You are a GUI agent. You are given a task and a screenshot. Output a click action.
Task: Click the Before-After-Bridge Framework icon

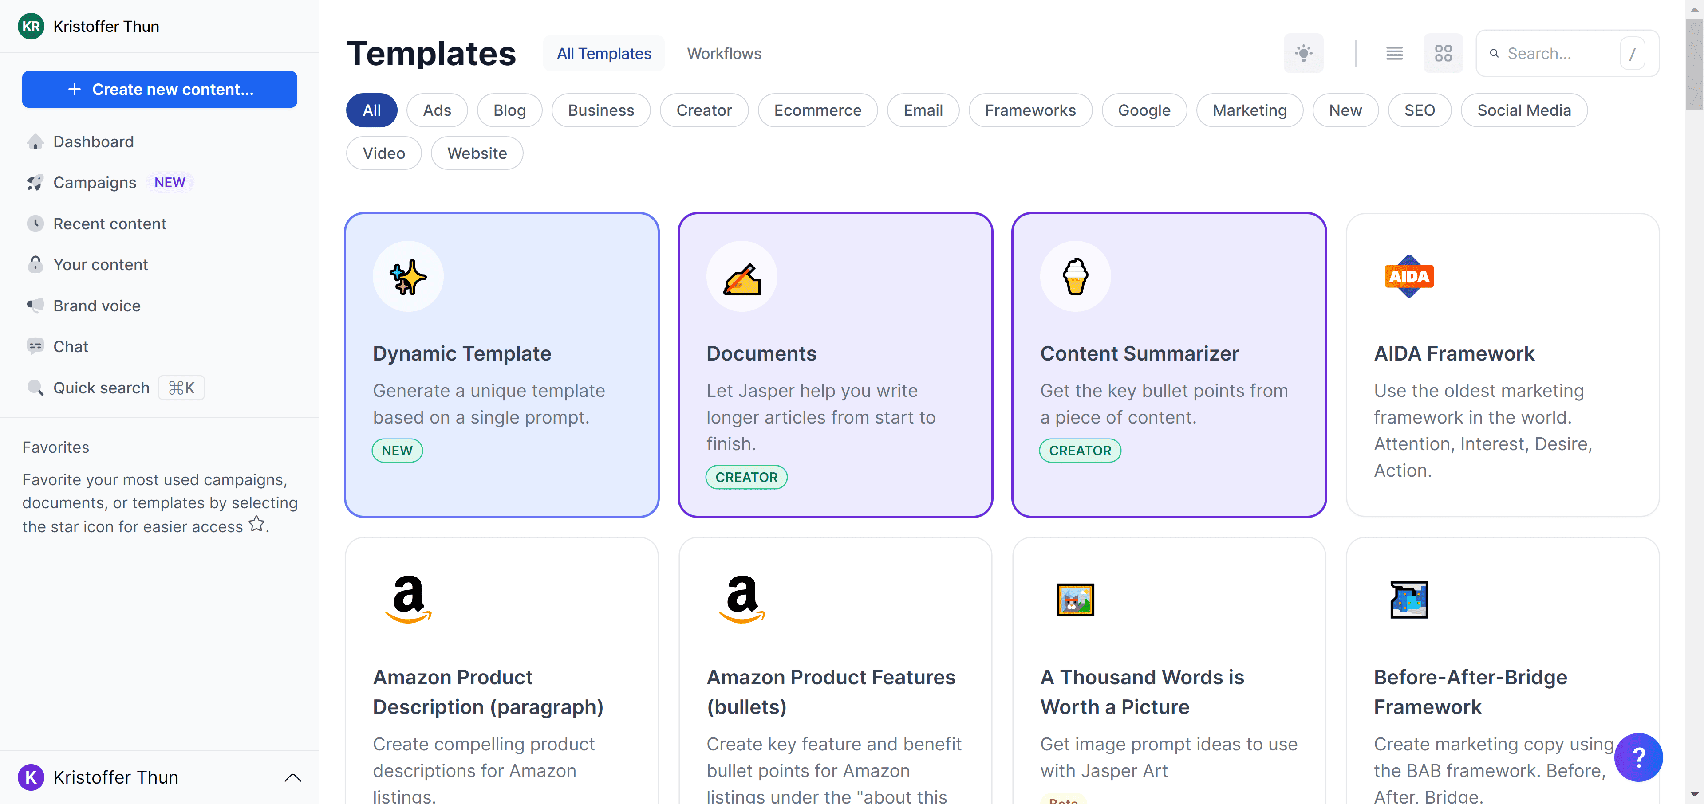click(x=1409, y=600)
